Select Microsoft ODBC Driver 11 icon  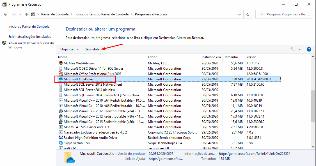tap(61, 69)
